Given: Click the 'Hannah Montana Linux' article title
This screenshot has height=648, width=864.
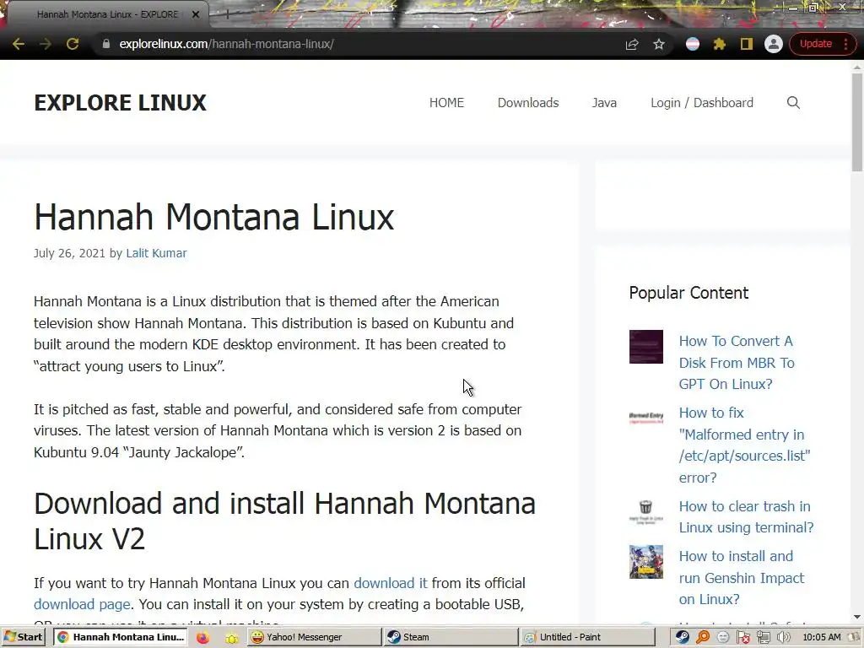Looking at the screenshot, I should tap(213, 217).
